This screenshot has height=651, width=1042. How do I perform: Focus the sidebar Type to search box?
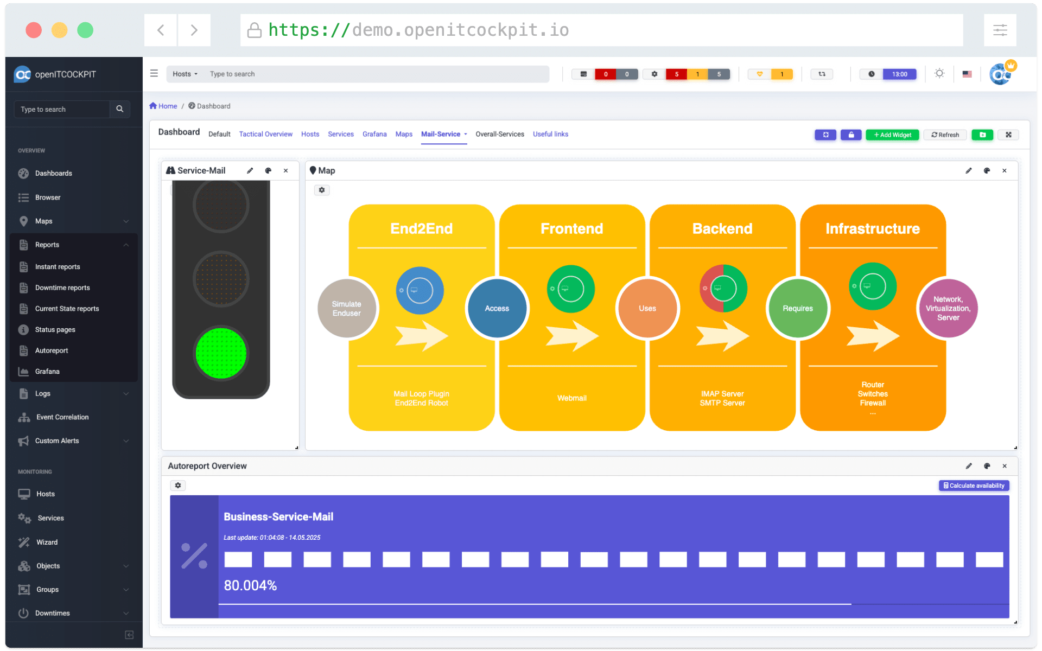[x=62, y=109]
